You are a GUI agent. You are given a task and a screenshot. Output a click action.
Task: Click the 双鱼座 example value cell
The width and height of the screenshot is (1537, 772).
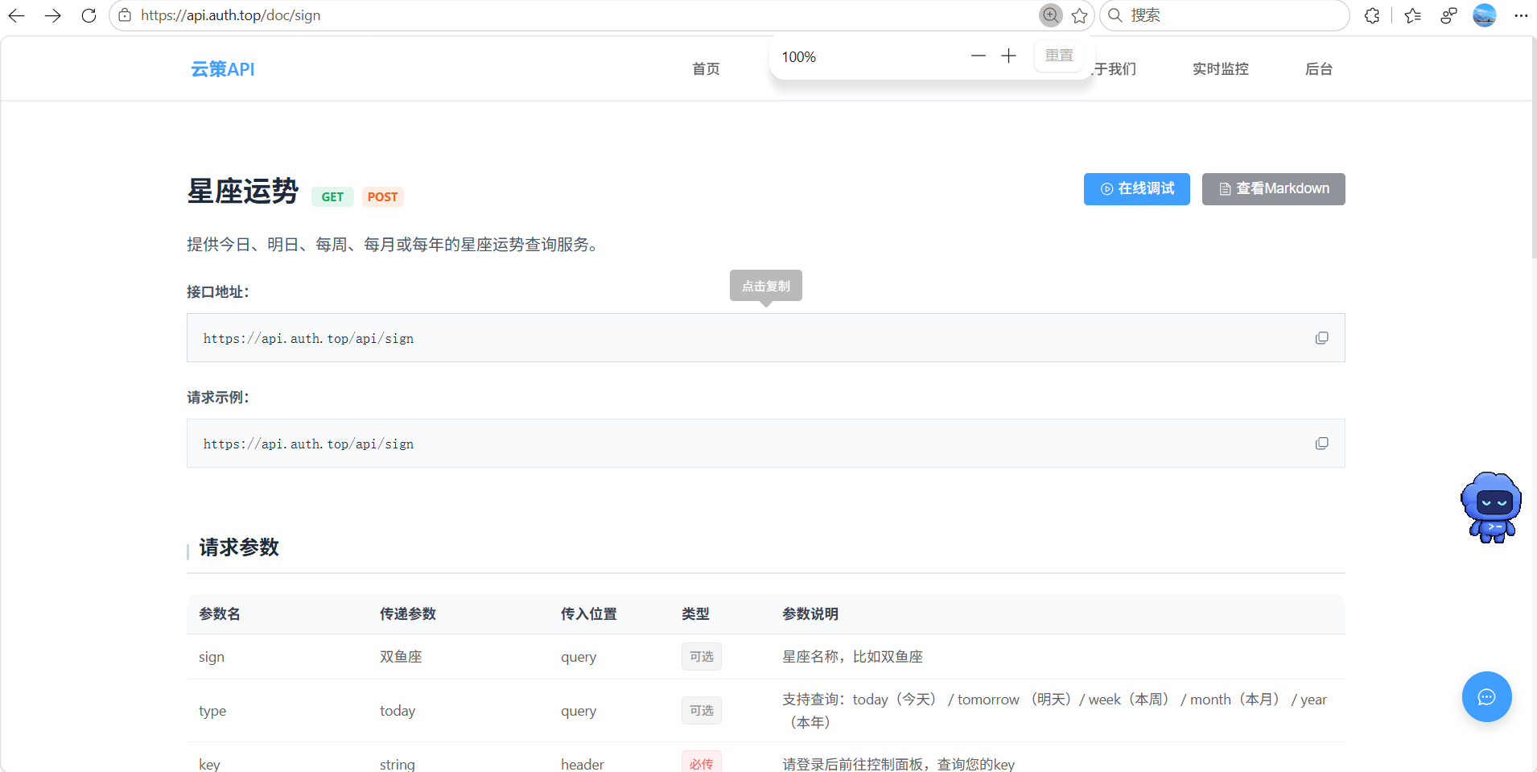coord(401,657)
